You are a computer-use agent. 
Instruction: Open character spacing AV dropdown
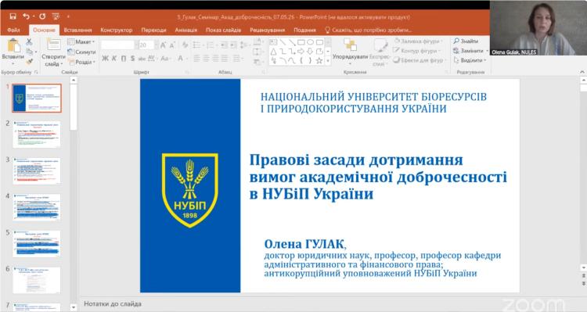tap(152, 59)
